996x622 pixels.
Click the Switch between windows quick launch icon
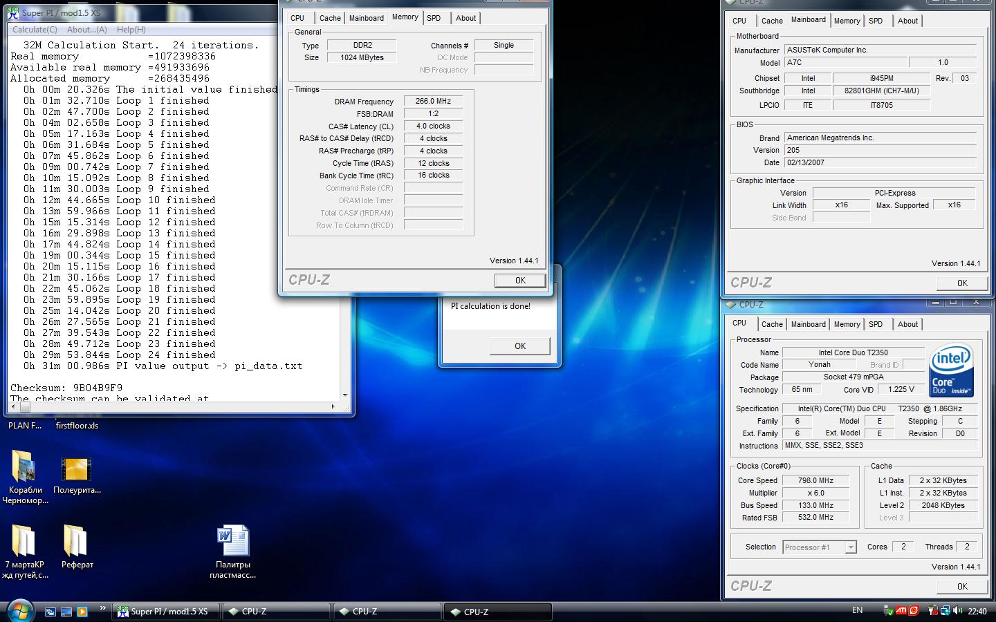50,612
